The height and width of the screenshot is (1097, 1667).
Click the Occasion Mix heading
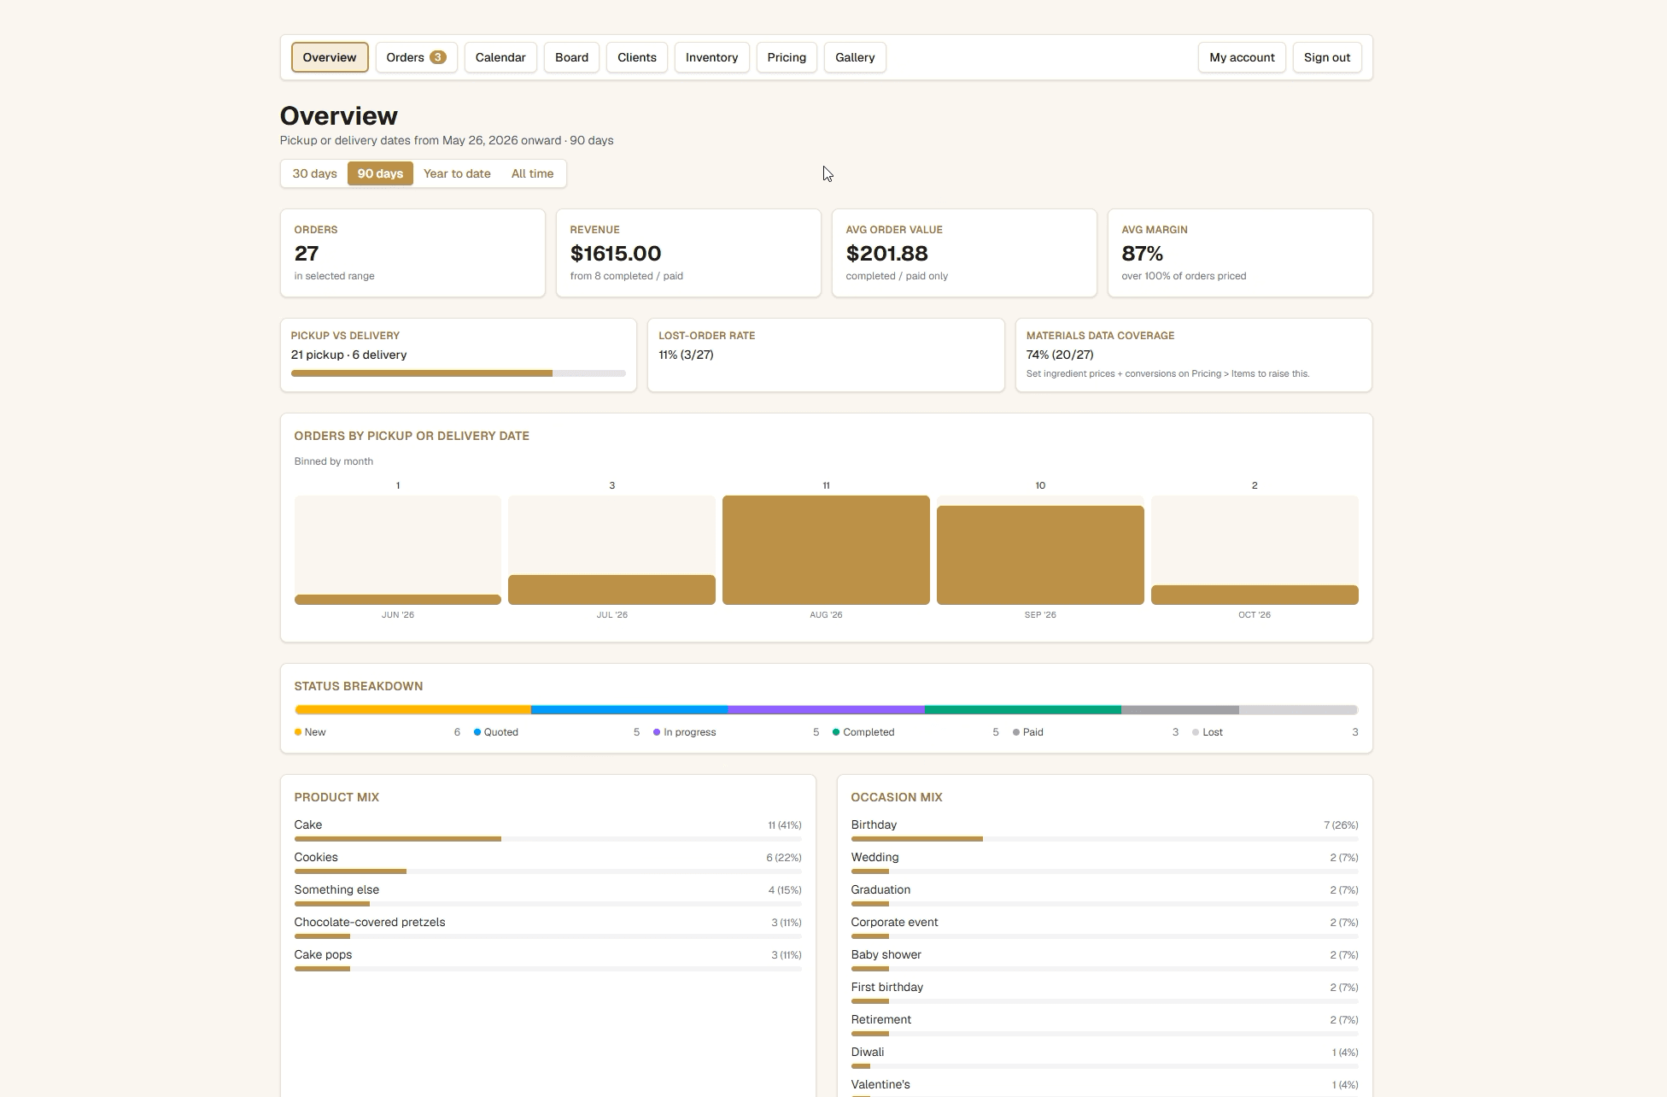tap(897, 797)
